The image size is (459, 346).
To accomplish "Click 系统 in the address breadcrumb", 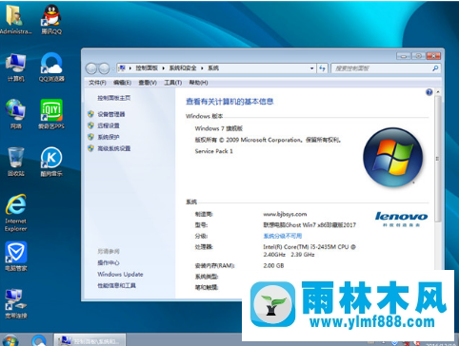I will (x=213, y=68).
